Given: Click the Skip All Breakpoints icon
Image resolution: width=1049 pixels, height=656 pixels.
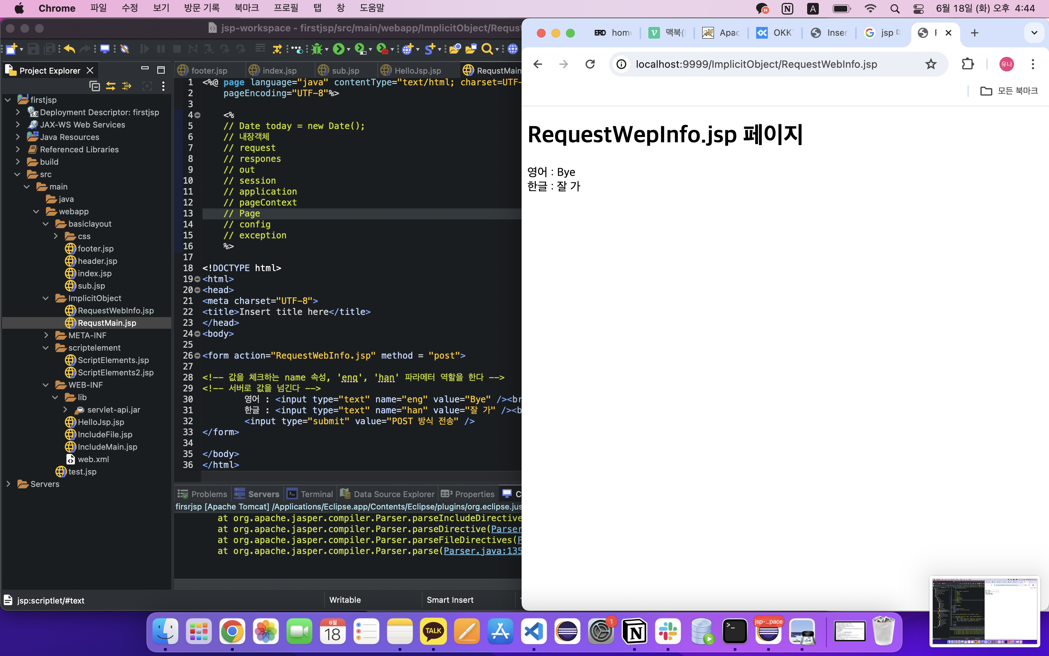Looking at the screenshot, I should coord(125,49).
